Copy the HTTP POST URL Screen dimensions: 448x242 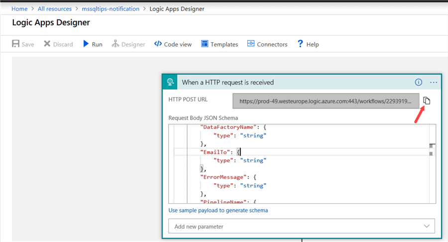427,101
